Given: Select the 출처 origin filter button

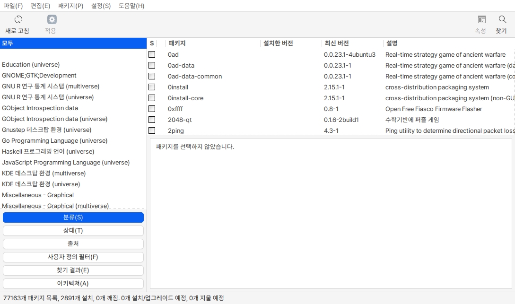Looking at the screenshot, I should coord(73,244).
